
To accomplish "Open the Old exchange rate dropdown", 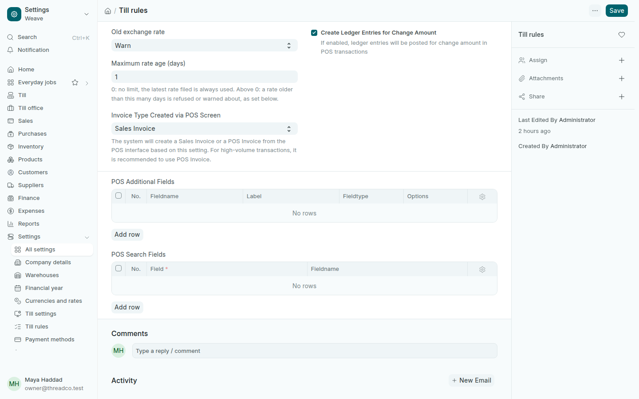I will [205, 46].
